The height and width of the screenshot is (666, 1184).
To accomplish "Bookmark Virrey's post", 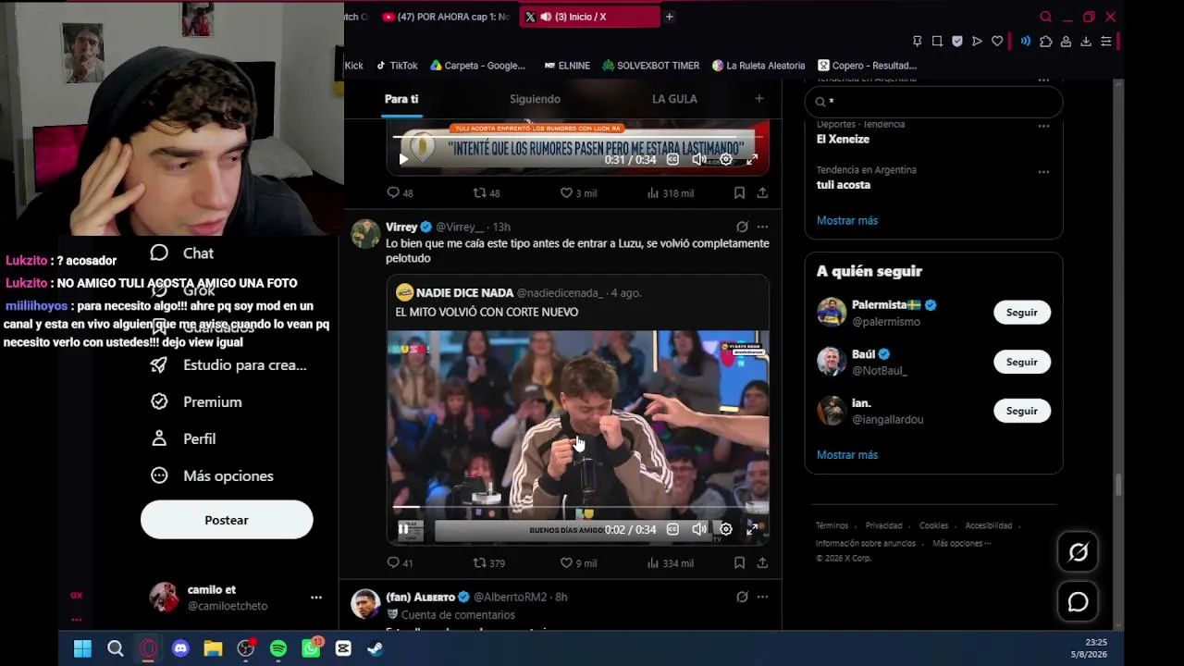I will coord(739,562).
